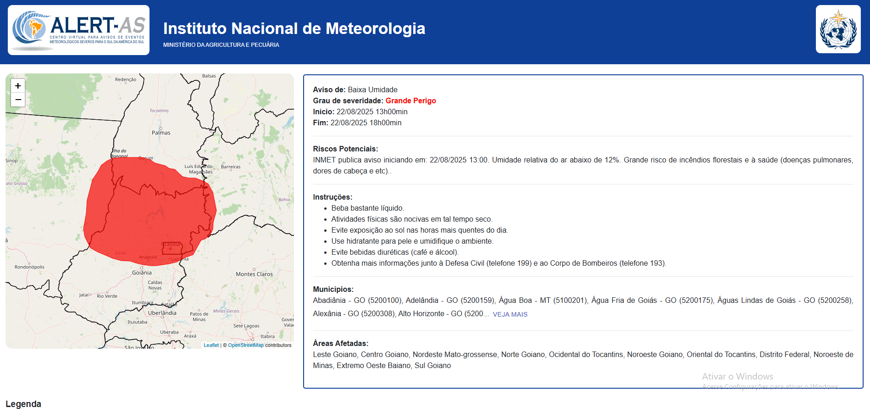
Task: Click the Ministério da Agricultura e Pecuária subtitle
Action: 221,45
